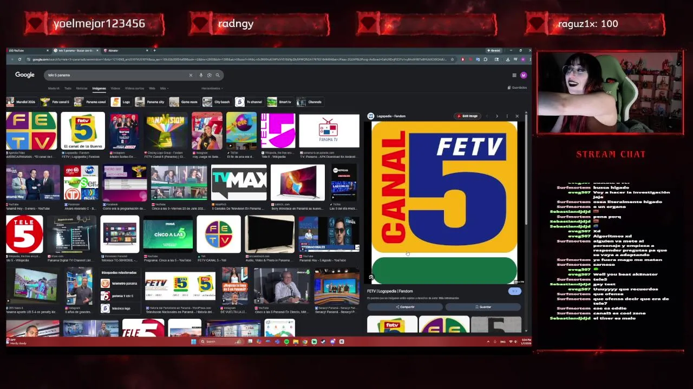Screen dimensions: 693x389
Task: Open the Google apps grid
Action: (514, 75)
